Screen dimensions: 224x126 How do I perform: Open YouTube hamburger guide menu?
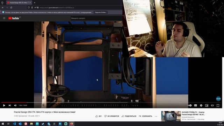tap(4, 18)
